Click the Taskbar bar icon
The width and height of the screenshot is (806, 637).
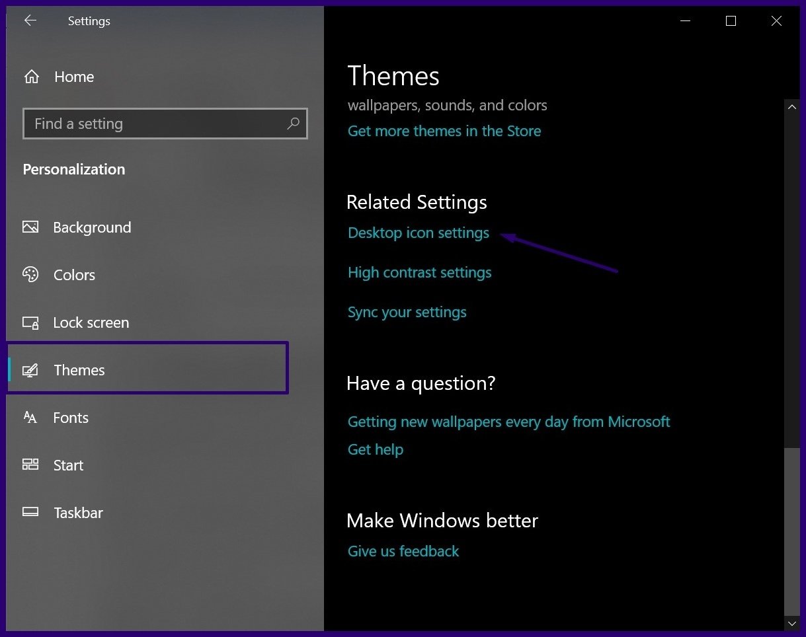pos(30,512)
